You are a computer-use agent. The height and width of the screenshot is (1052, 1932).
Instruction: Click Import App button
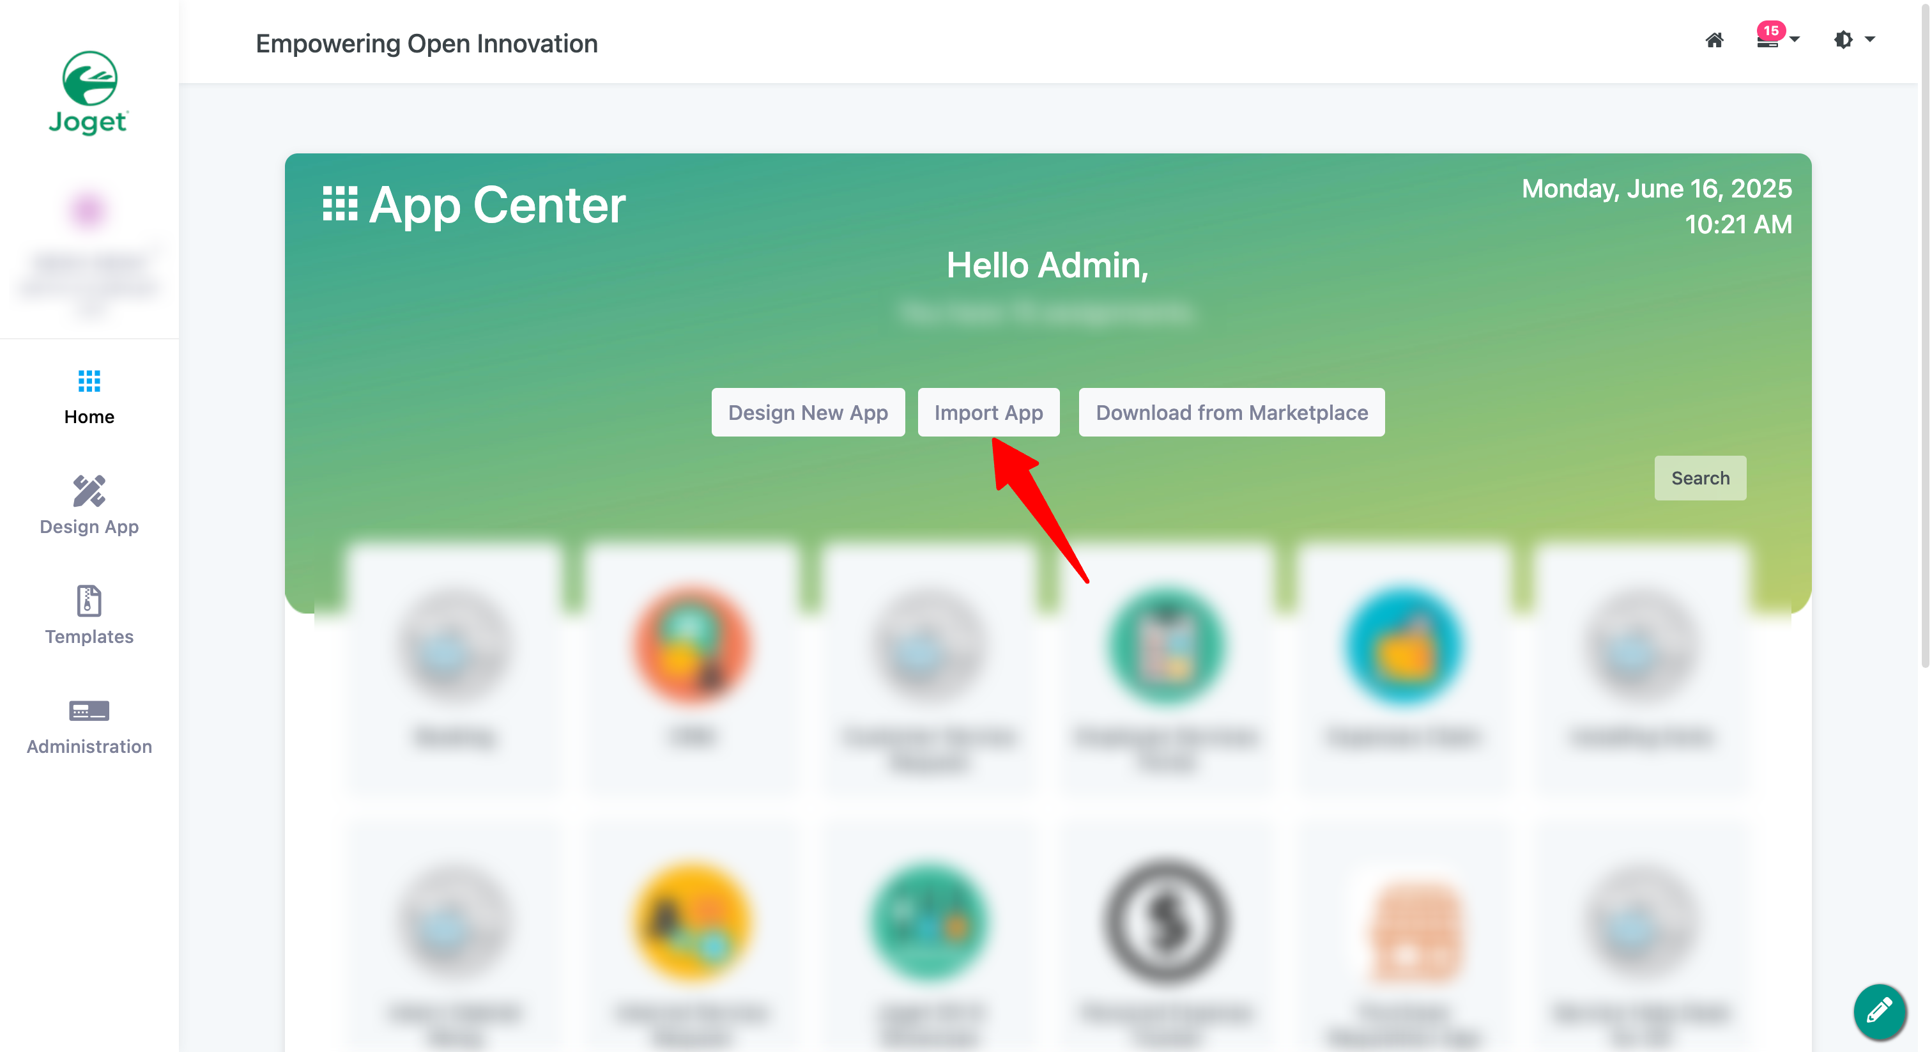point(988,412)
